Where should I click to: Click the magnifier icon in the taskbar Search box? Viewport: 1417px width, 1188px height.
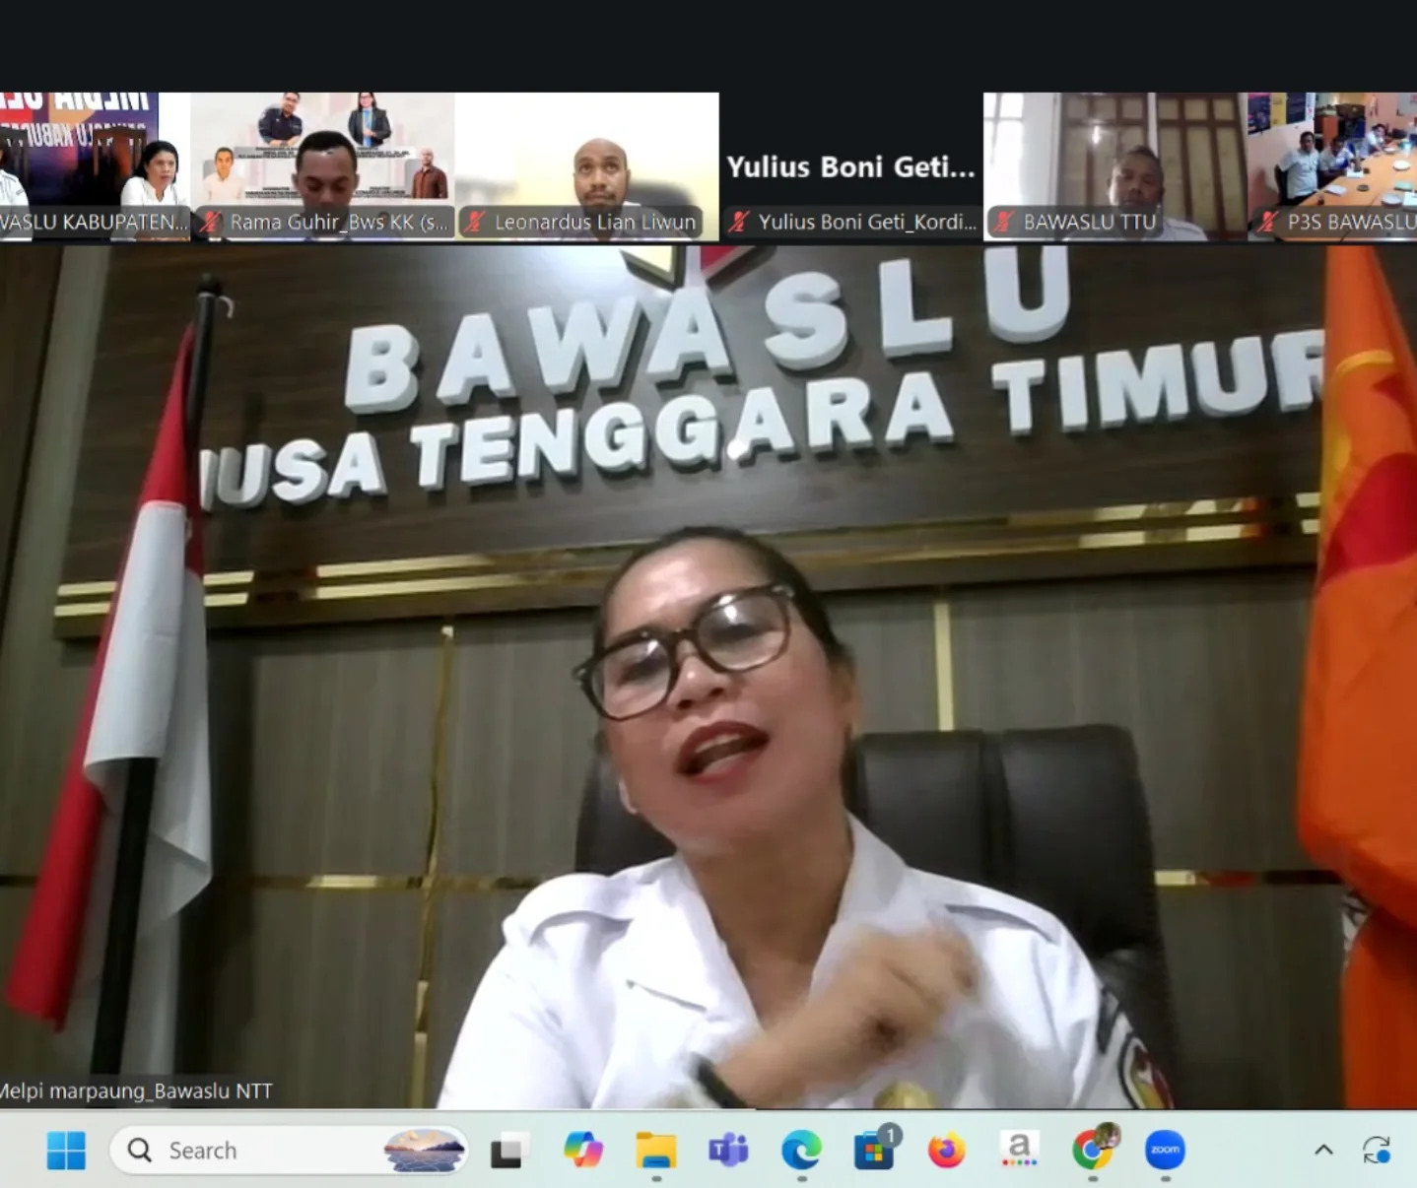tap(140, 1151)
